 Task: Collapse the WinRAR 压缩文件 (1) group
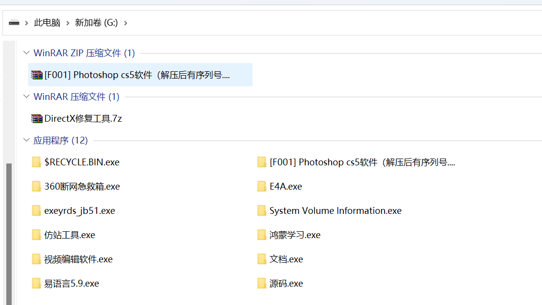26,96
